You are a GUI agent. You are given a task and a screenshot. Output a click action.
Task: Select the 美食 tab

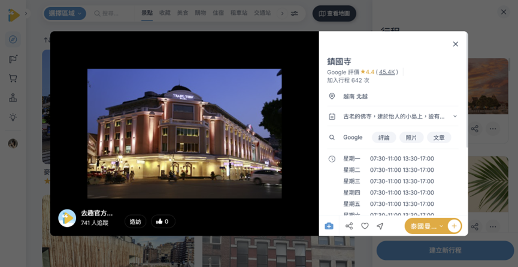tap(183, 13)
